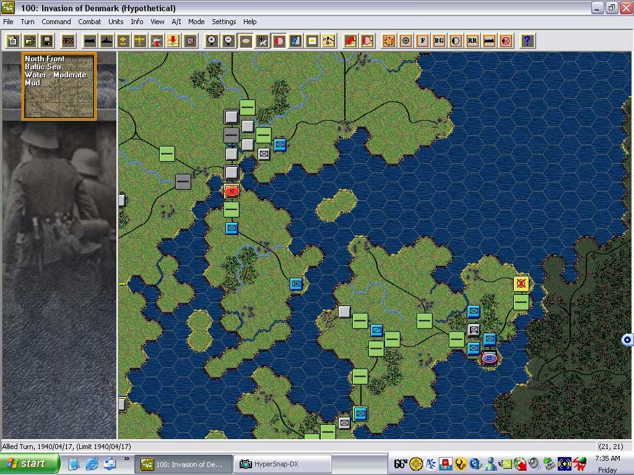Select the red unit marked 10

[232, 191]
